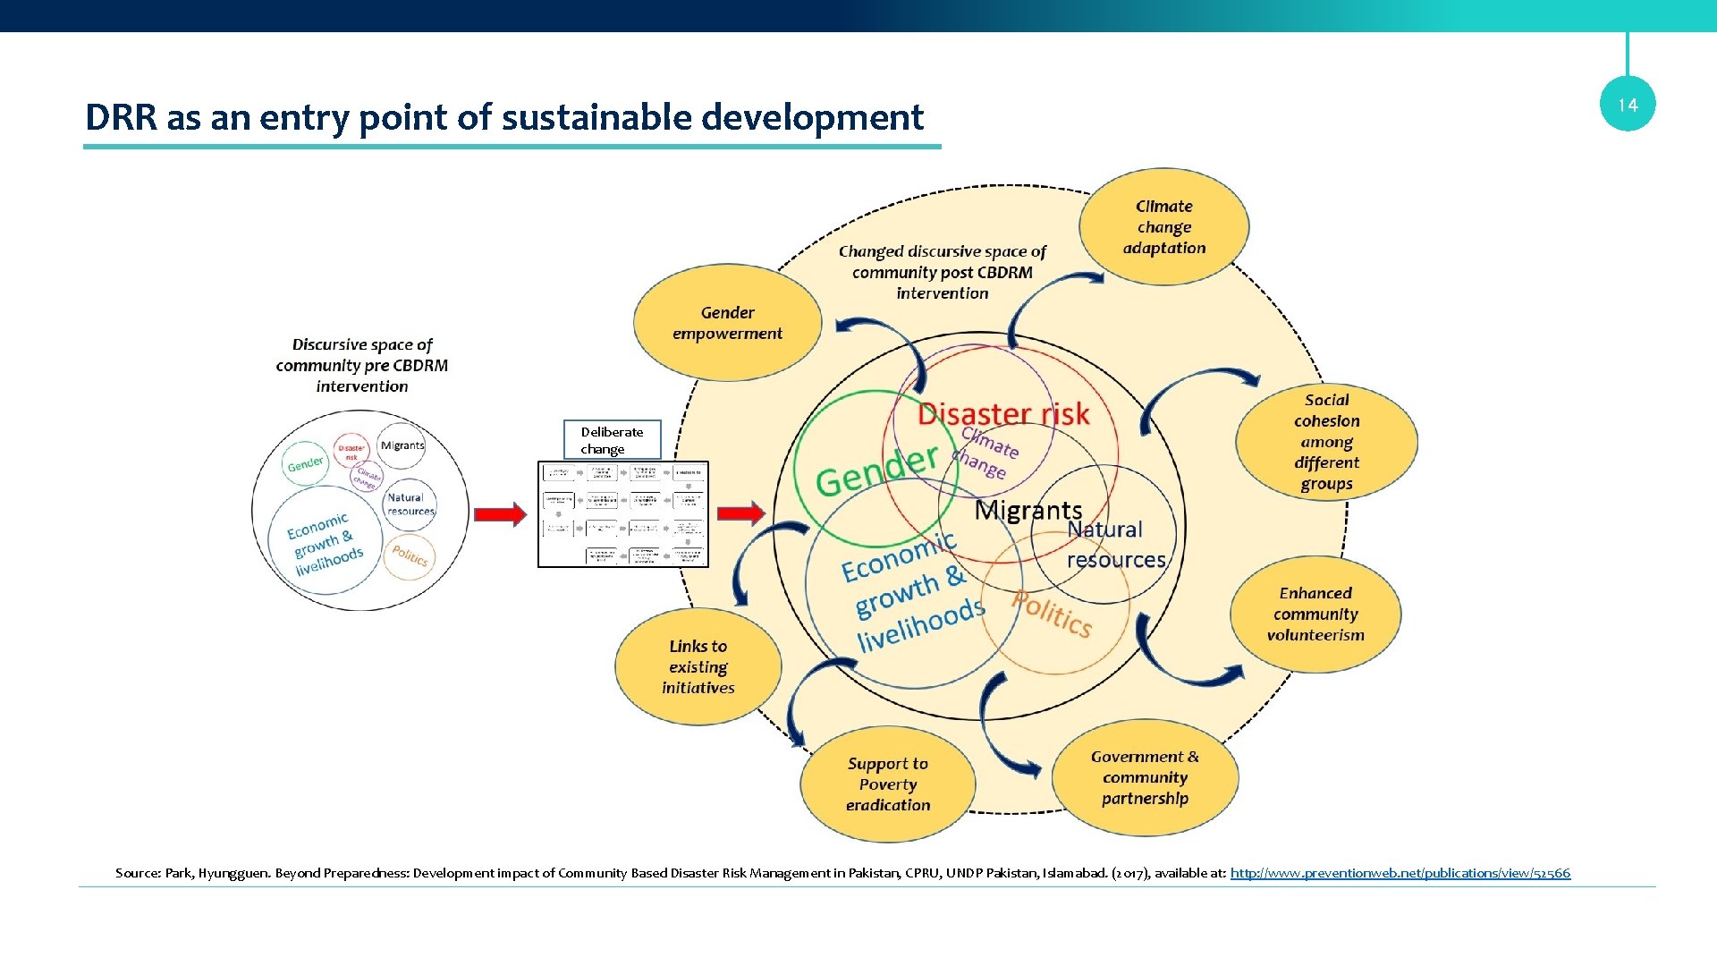
Task: Click the small "Natural resources" circle in pre-intervention diagram
Action: [x=410, y=504]
